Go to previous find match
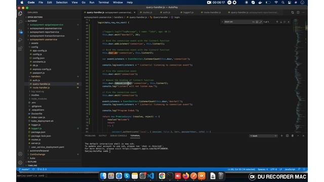This screenshot has width=324, height=182. 277,22
